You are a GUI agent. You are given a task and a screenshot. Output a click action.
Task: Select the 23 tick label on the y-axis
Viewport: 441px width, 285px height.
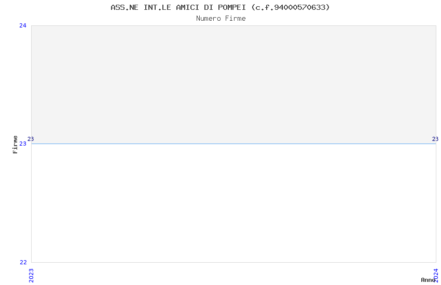(x=23, y=144)
